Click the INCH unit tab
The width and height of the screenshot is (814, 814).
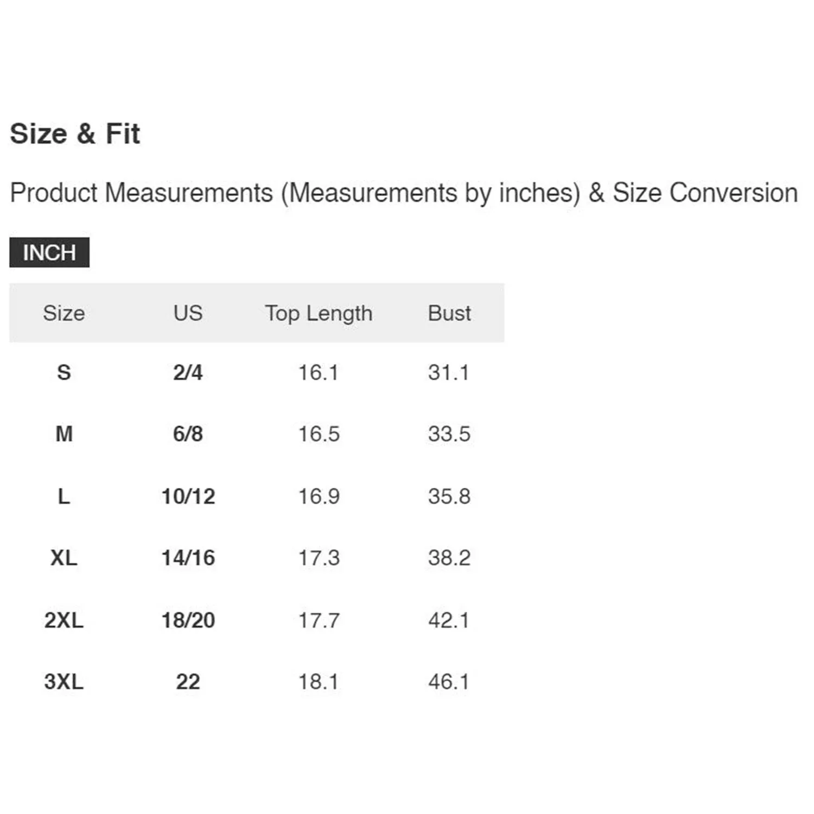click(x=49, y=252)
